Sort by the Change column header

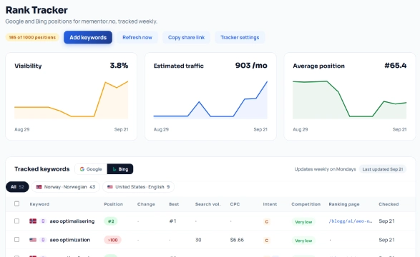click(146, 204)
